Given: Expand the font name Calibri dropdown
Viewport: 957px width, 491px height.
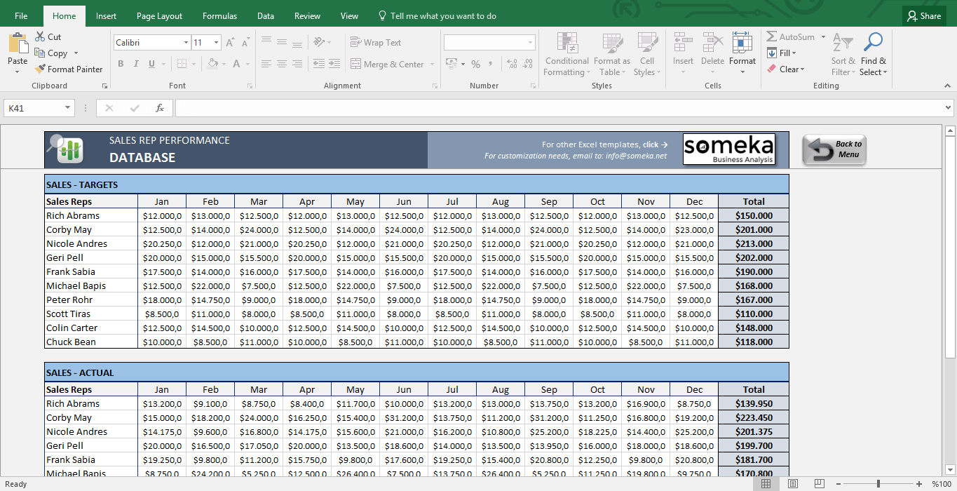Looking at the screenshot, I should point(186,43).
